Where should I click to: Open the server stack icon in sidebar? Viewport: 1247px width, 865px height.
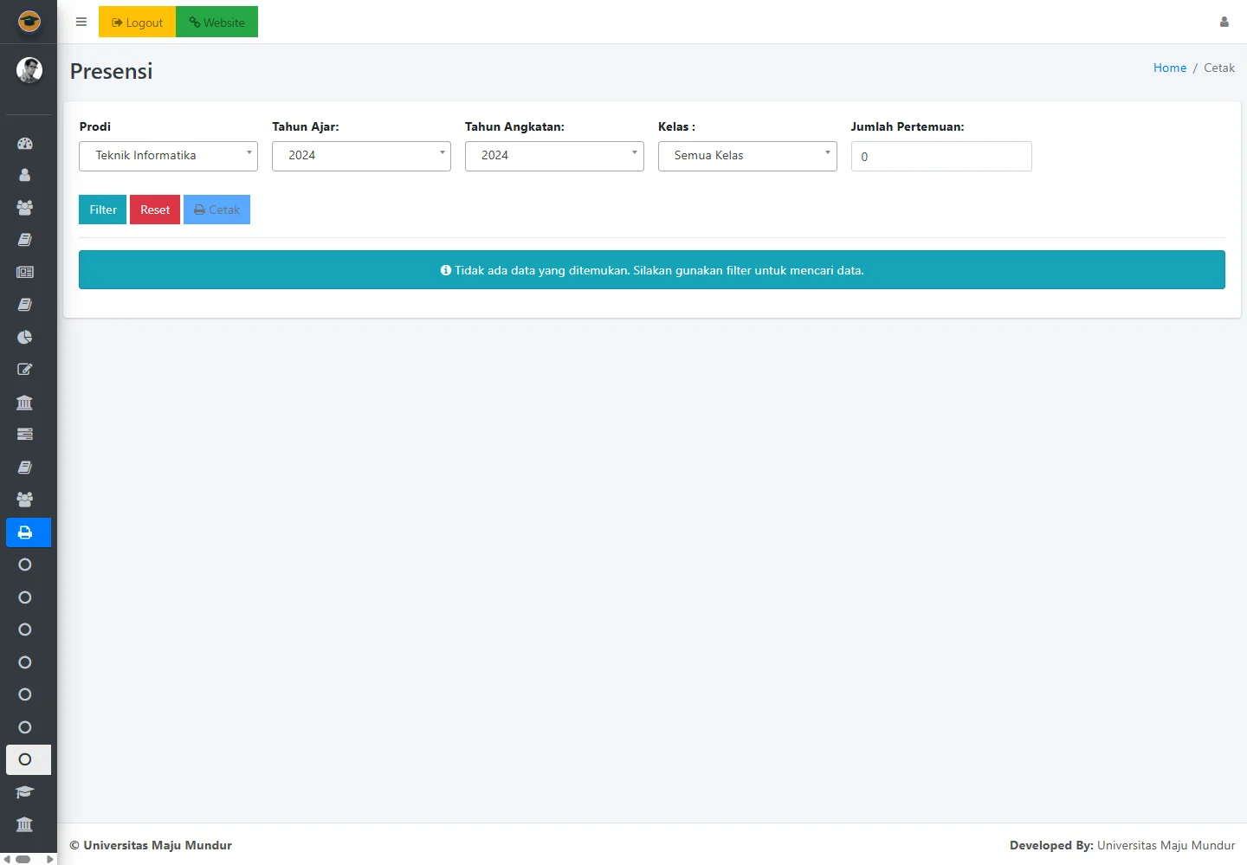[25, 434]
